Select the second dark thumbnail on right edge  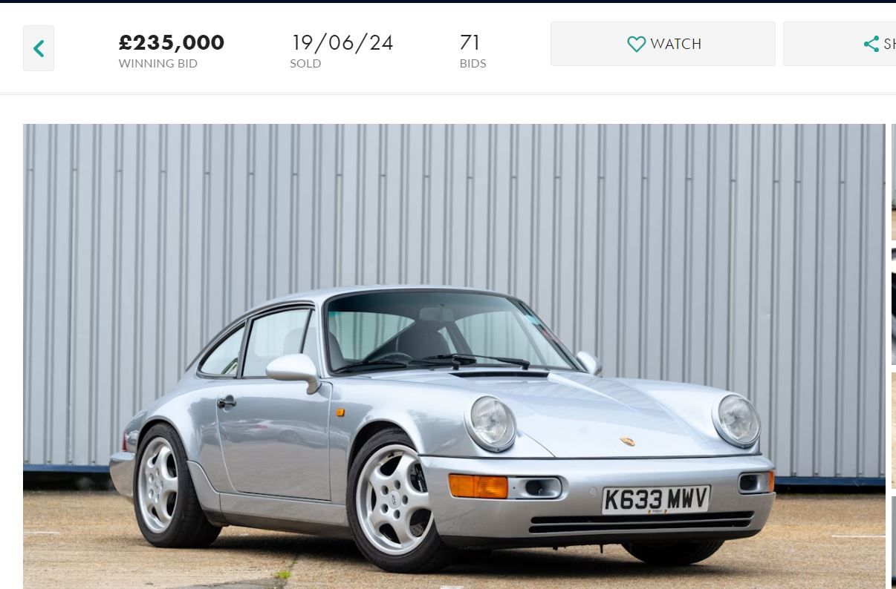(894, 306)
